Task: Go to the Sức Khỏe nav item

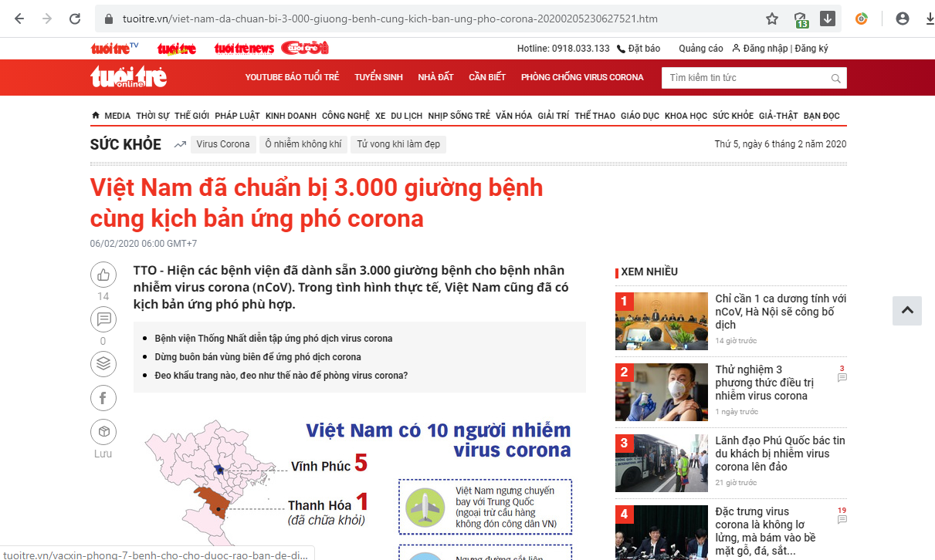Action: [733, 116]
